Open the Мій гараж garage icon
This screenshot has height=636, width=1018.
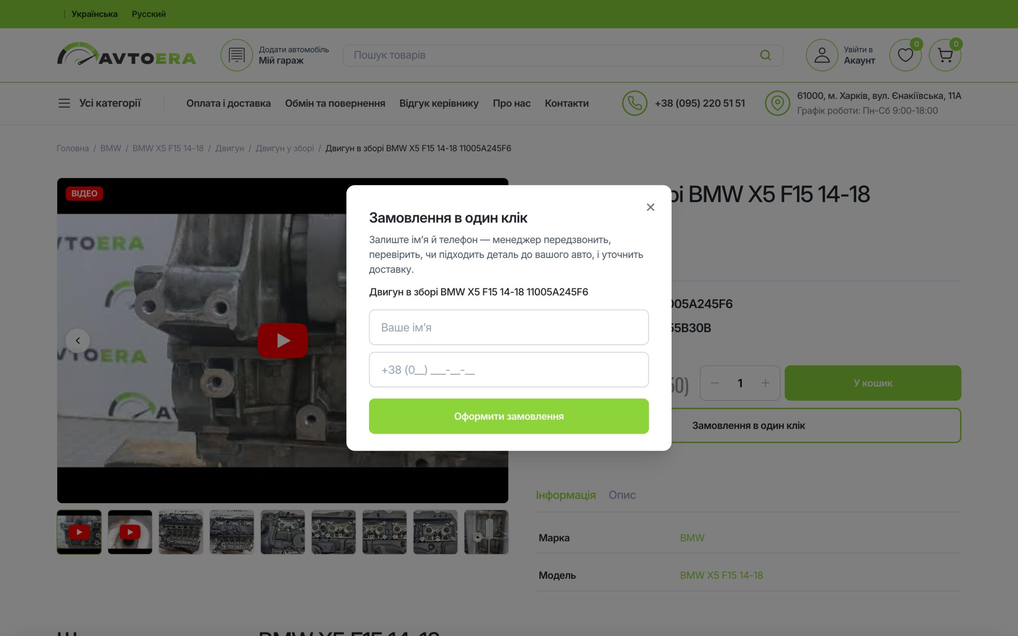pyautogui.click(x=237, y=55)
